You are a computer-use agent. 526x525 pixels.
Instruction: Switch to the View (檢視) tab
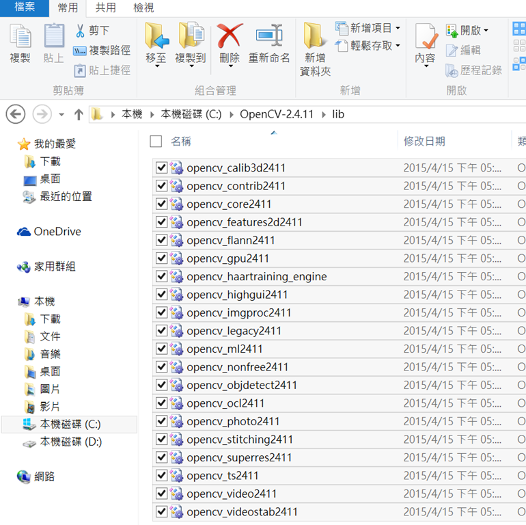click(143, 8)
